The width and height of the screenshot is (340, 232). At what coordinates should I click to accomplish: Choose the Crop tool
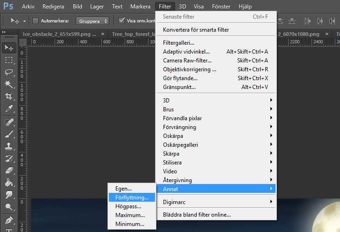tap(9, 96)
